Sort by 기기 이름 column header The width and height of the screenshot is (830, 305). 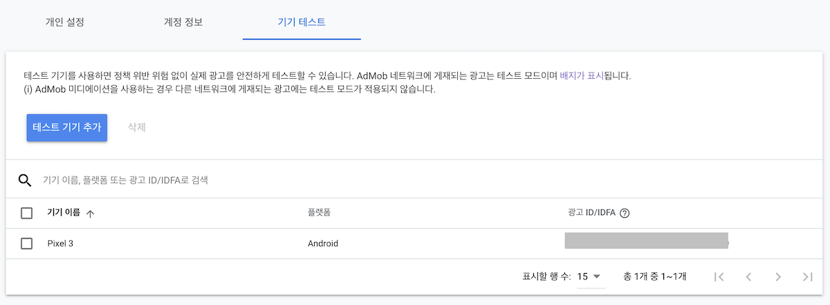[x=64, y=213]
